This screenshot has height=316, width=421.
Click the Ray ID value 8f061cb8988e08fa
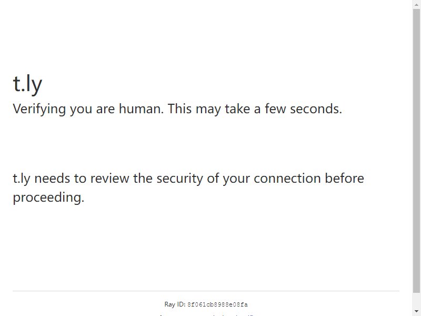point(217,305)
